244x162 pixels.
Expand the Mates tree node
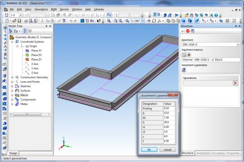12,104
